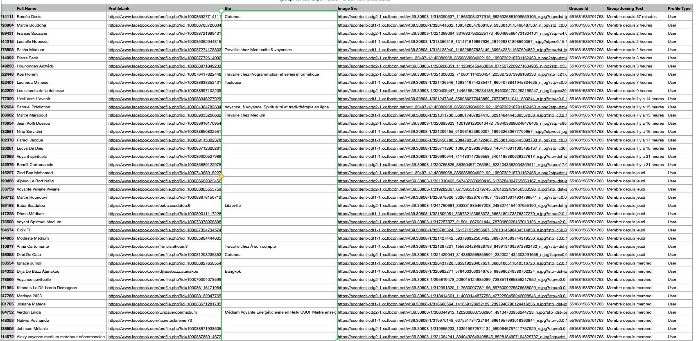
Task: Open Roméo Denis's Facebook profile link
Action: (x=165, y=17)
